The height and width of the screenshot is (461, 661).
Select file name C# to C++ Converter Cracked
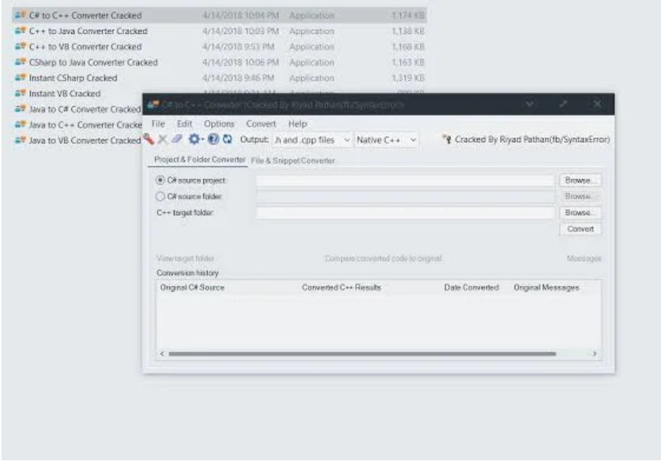click(85, 16)
